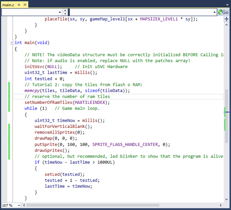Click the vertical scrollbar up arrow
231x210 pixels.
pos(226,24)
